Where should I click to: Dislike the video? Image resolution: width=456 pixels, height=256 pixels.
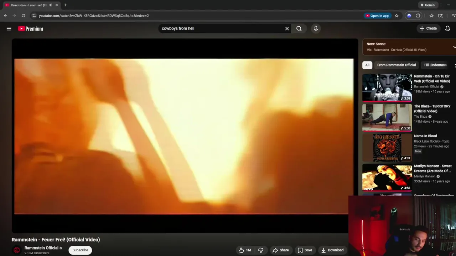click(x=261, y=250)
